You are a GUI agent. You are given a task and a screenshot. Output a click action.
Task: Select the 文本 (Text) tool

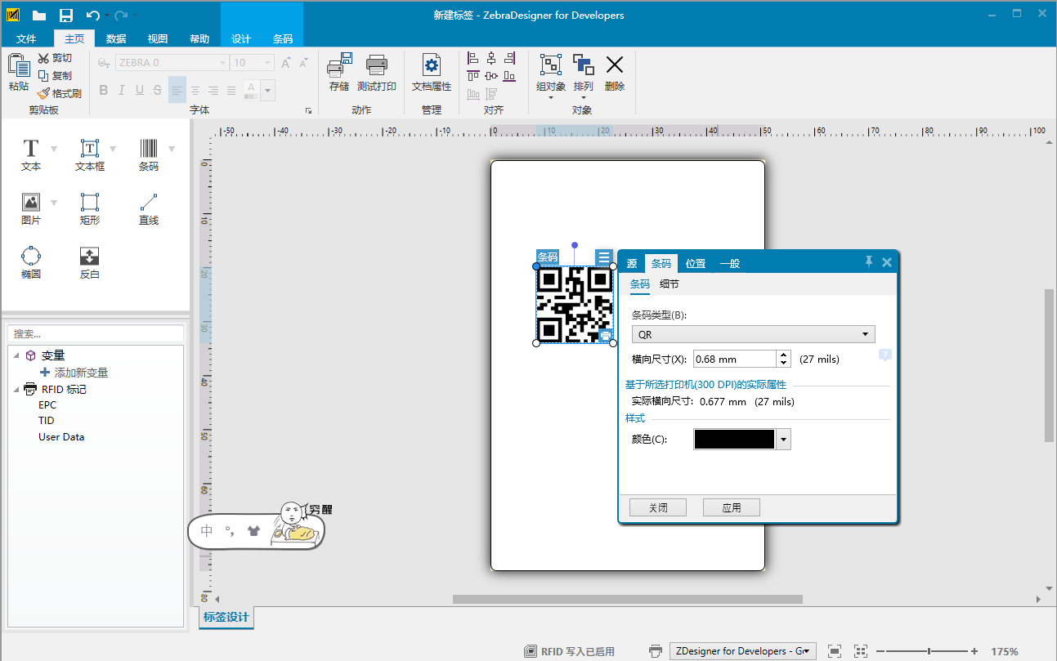31,154
